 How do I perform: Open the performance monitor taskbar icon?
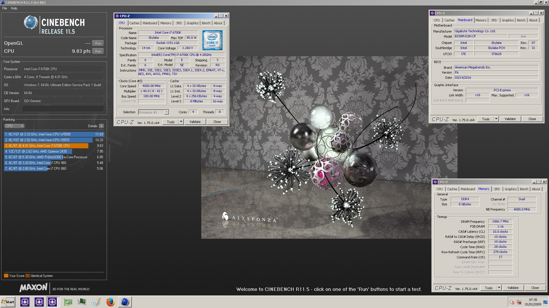point(82,302)
